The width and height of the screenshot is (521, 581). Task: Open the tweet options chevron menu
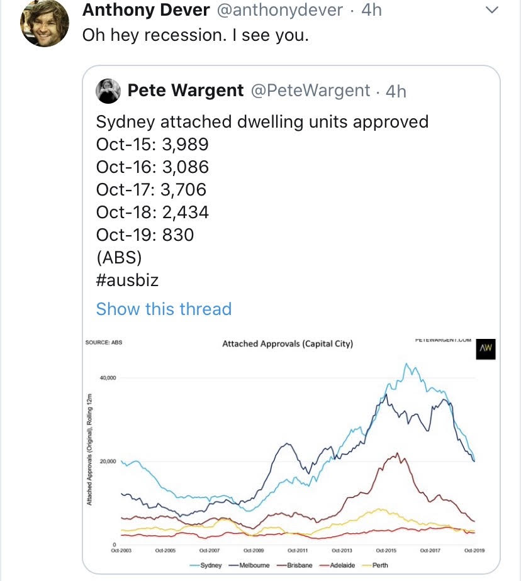[493, 11]
